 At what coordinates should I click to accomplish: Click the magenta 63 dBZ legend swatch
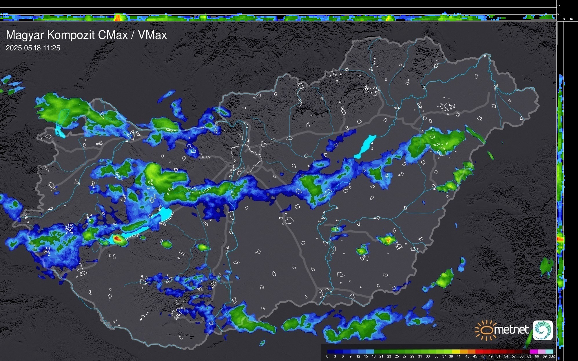pyautogui.click(x=533, y=351)
